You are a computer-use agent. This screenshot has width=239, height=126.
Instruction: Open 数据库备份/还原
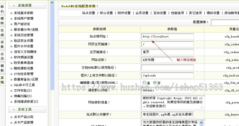26,79
